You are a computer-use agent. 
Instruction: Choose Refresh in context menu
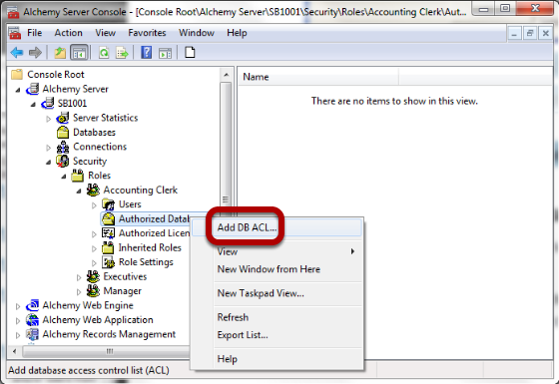(278, 317)
